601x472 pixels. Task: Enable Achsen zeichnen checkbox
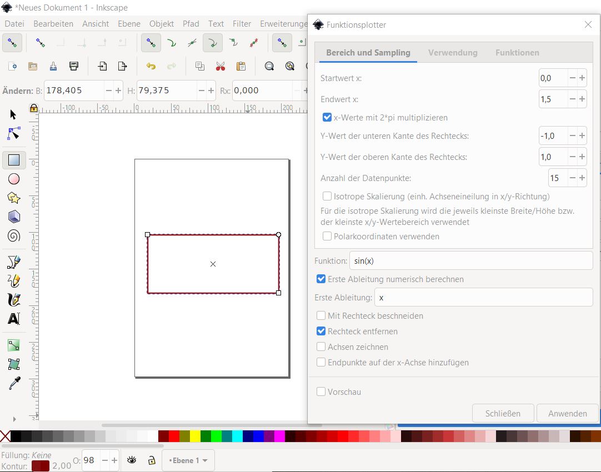(x=321, y=347)
